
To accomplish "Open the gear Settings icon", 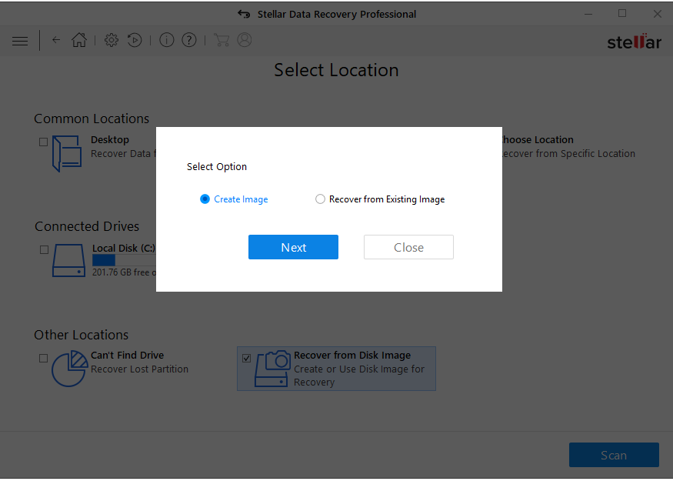I will (112, 40).
